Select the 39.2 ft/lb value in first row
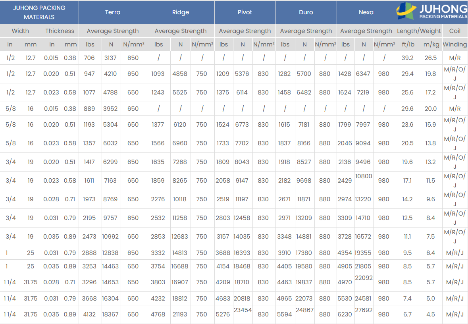 [x=408, y=58]
